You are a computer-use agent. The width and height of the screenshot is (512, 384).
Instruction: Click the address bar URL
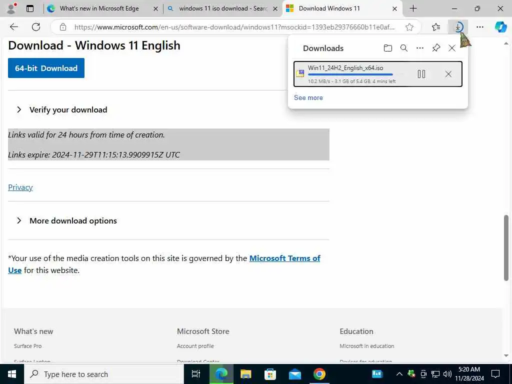(234, 27)
